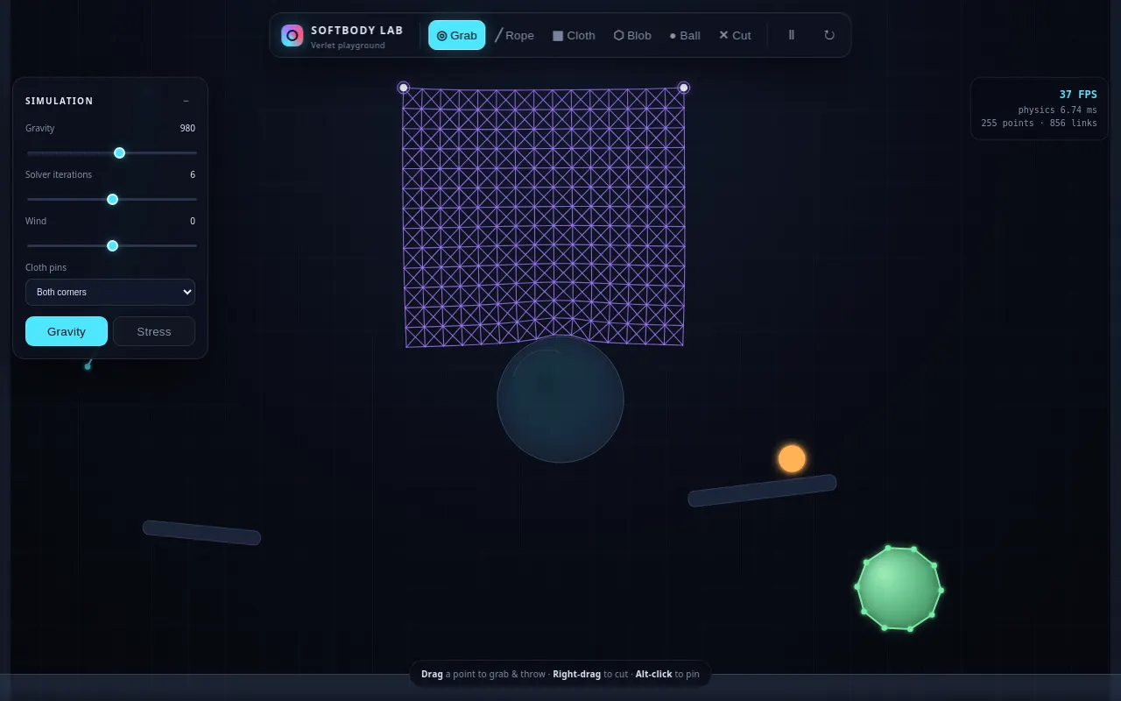Image resolution: width=1121 pixels, height=701 pixels.
Task: Click the right tilted platform bar
Action: point(762,491)
